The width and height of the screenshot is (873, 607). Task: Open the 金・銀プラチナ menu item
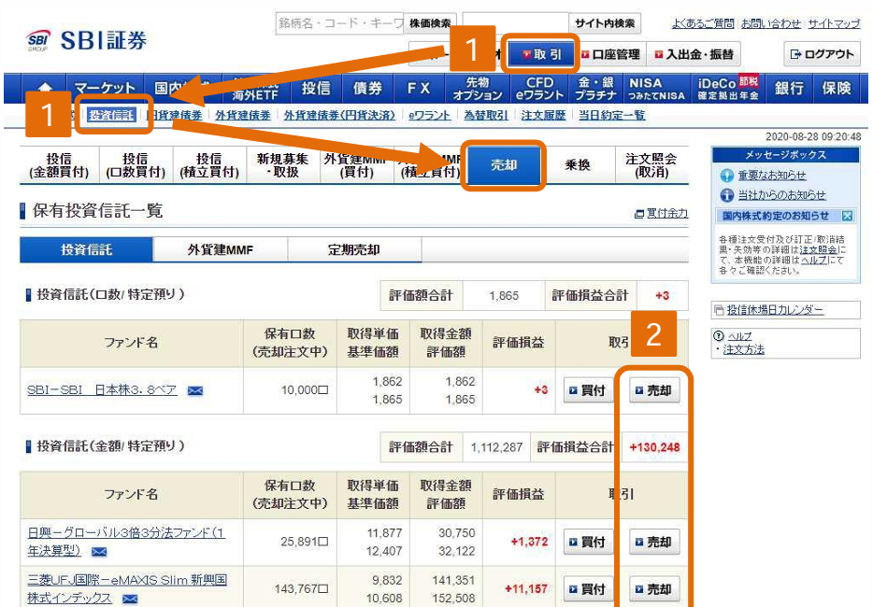595,88
